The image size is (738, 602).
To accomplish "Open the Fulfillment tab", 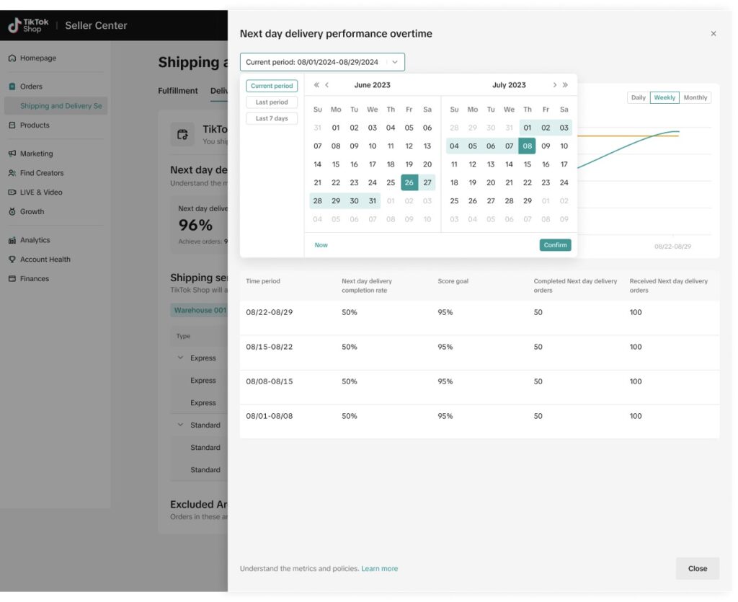I will pos(178,90).
